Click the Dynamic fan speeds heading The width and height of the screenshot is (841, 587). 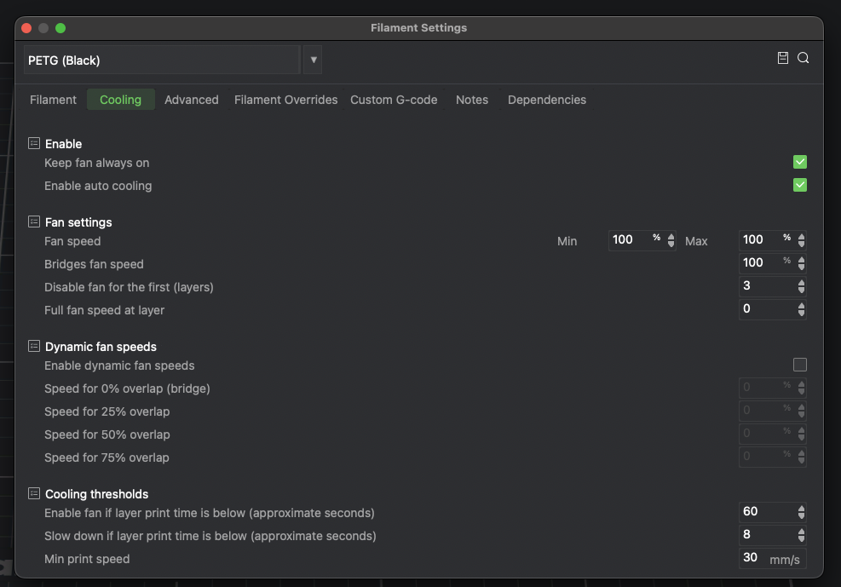[x=101, y=346]
